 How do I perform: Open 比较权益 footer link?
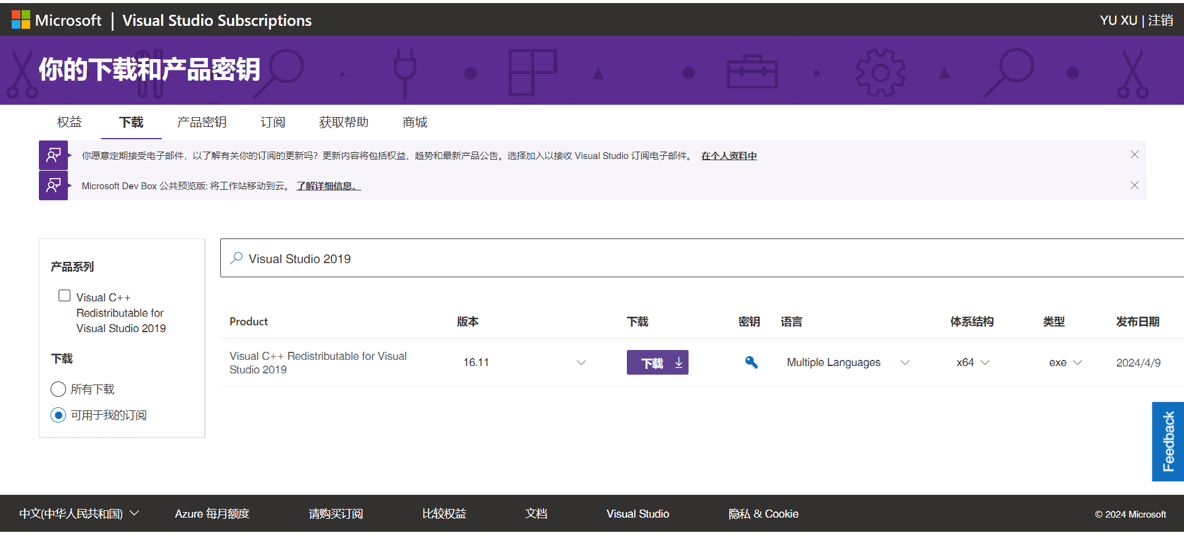[x=444, y=513]
